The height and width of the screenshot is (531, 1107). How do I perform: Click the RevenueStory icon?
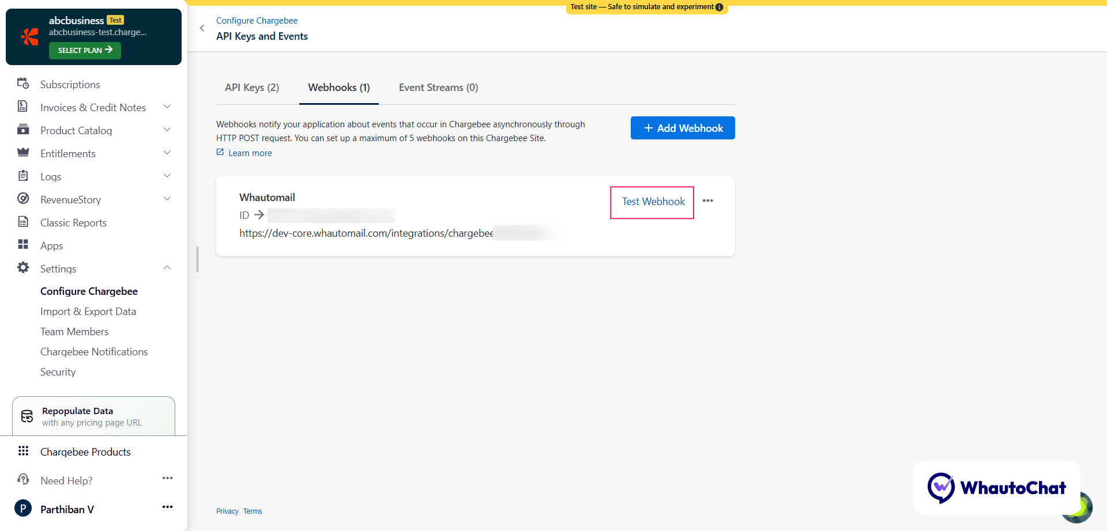pos(23,199)
